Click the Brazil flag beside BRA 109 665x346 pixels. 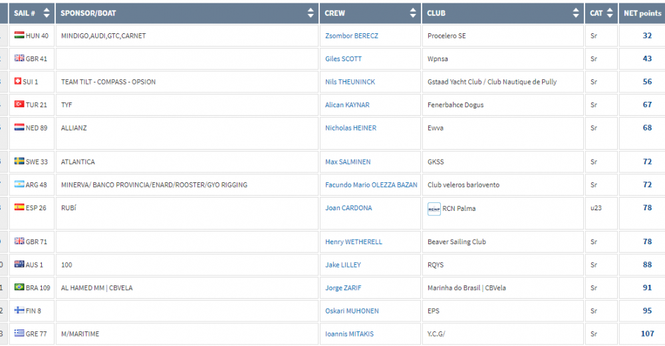(19, 287)
